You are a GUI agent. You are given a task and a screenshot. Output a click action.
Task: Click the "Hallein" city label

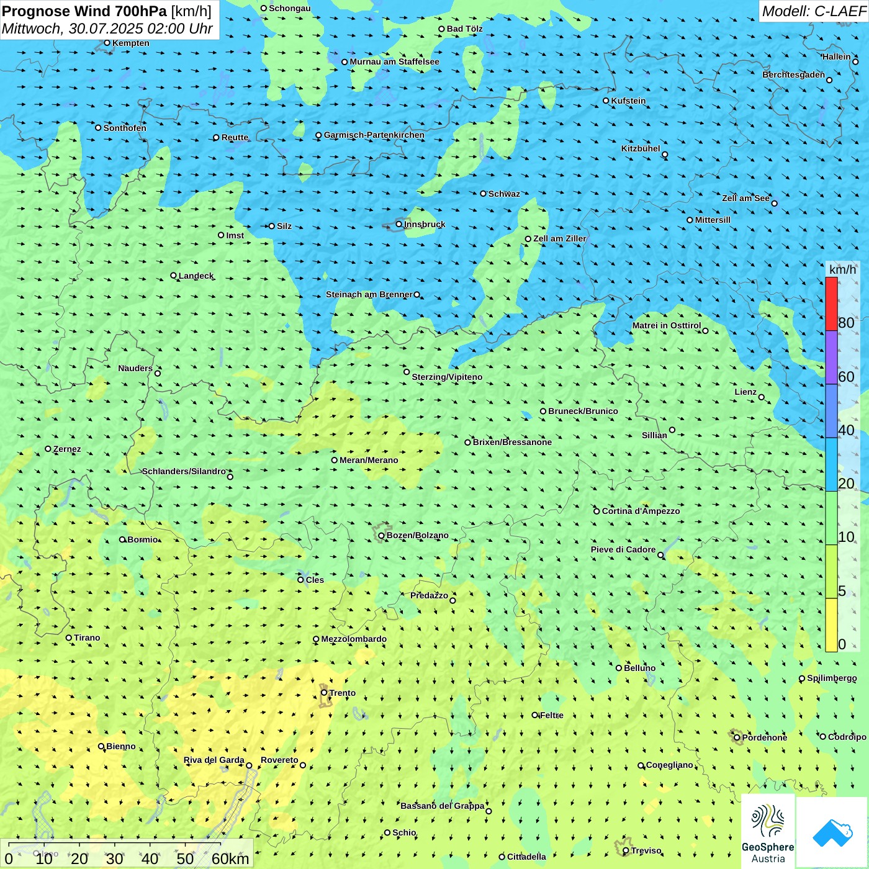(x=837, y=56)
